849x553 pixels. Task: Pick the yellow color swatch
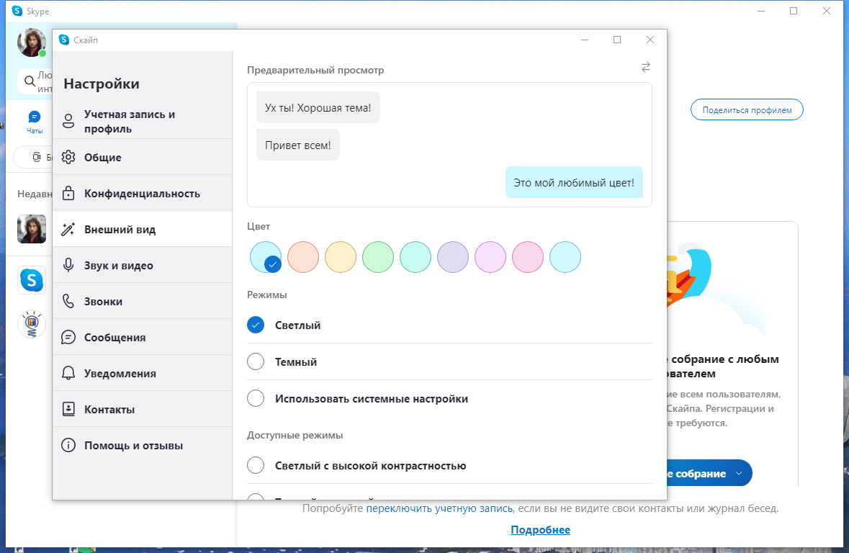coord(341,257)
